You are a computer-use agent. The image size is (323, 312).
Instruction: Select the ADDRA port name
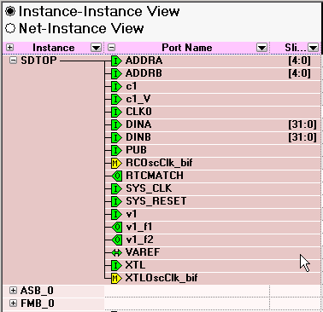[x=144, y=61]
